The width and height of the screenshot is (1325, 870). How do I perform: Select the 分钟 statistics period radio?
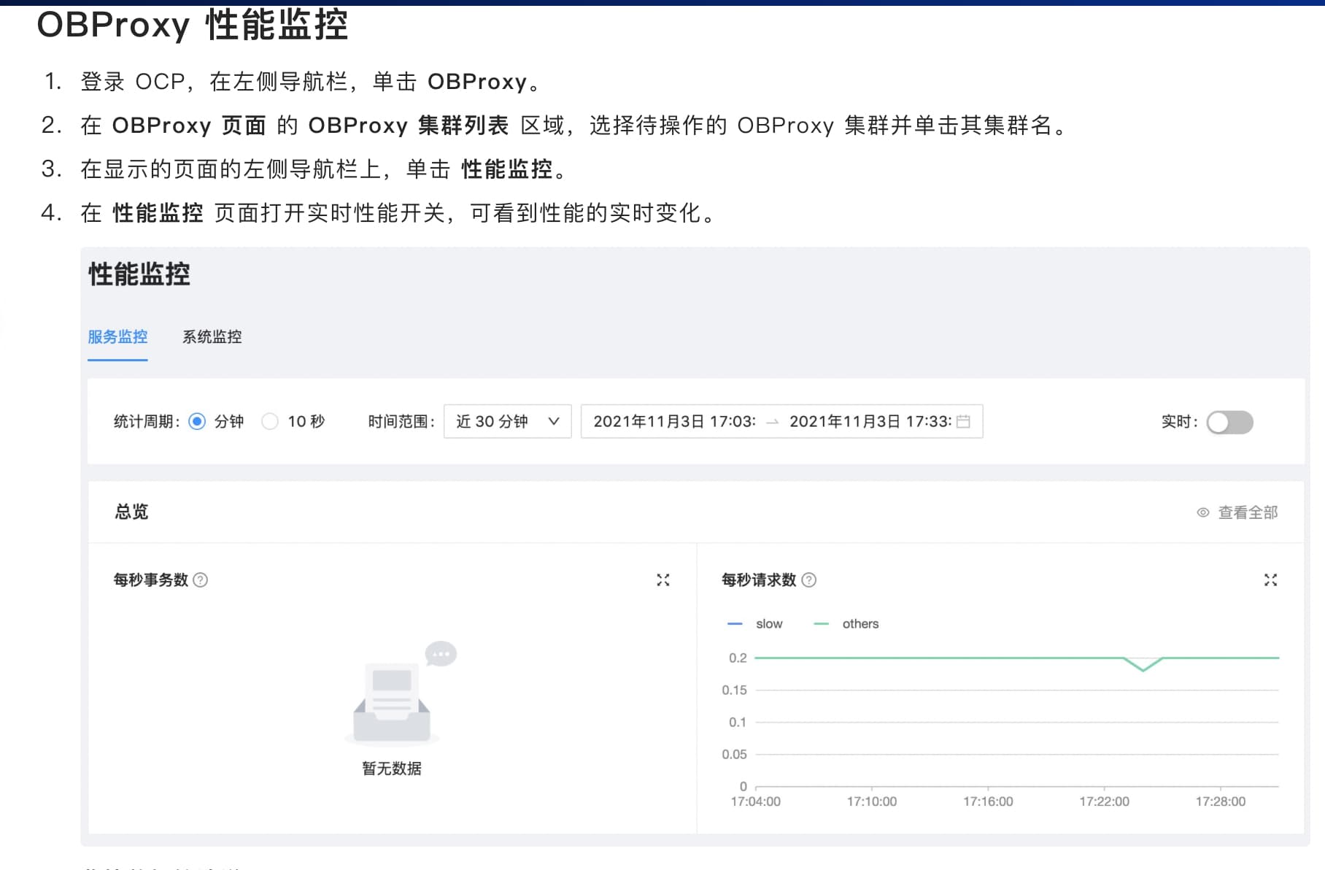(197, 421)
